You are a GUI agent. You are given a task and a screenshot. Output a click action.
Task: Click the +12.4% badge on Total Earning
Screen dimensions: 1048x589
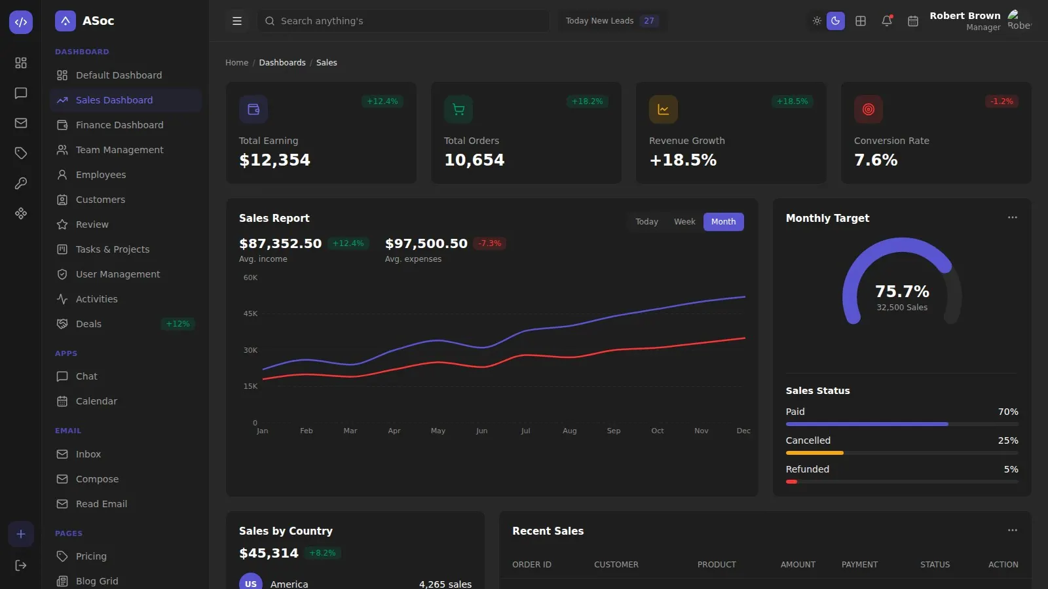click(383, 101)
